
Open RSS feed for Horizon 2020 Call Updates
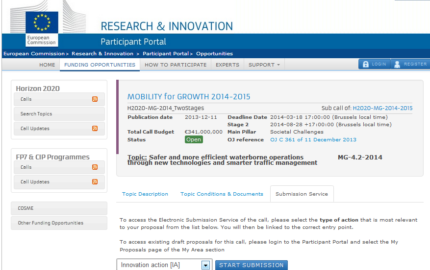(95, 128)
